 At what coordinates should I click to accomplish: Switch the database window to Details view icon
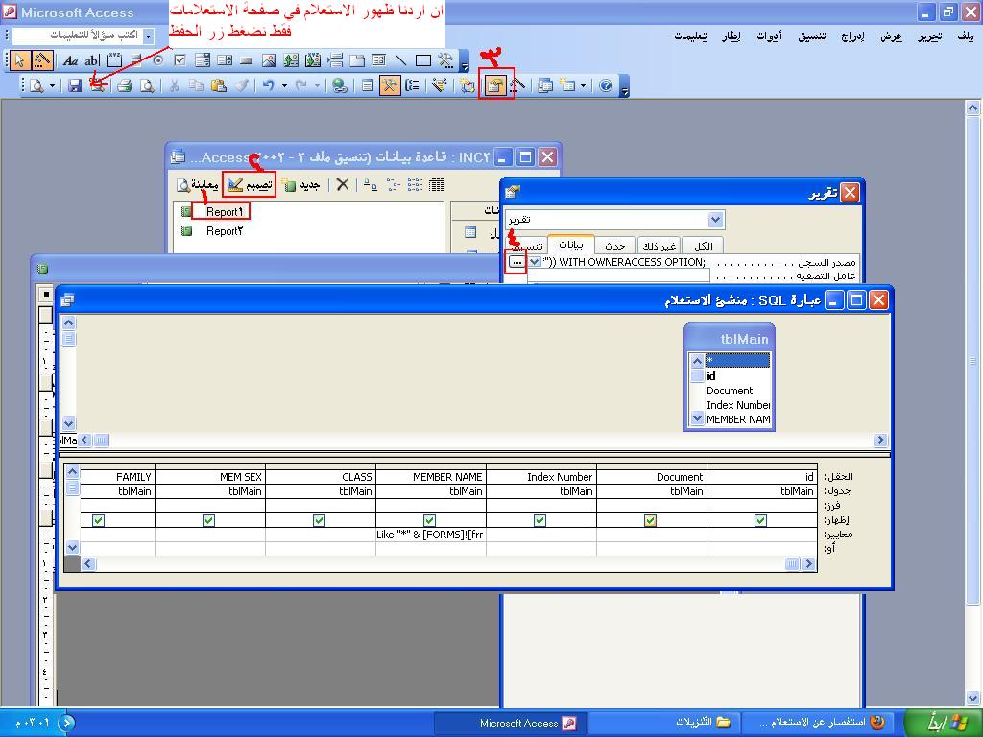(x=437, y=185)
